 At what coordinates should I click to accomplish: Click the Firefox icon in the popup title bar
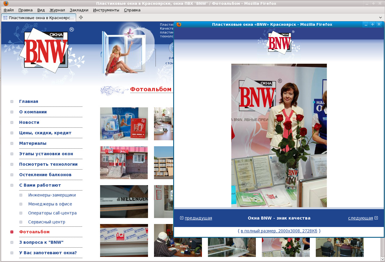coord(179,24)
